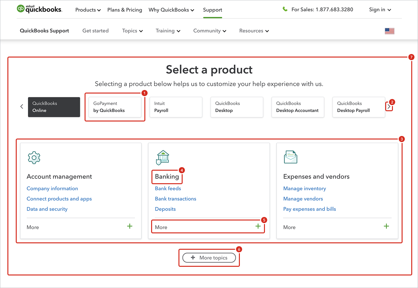Open the Get started tab
Image resolution: width=418 pixels, height=288 pixels.
pyautogui.click(x=95, y=31)
